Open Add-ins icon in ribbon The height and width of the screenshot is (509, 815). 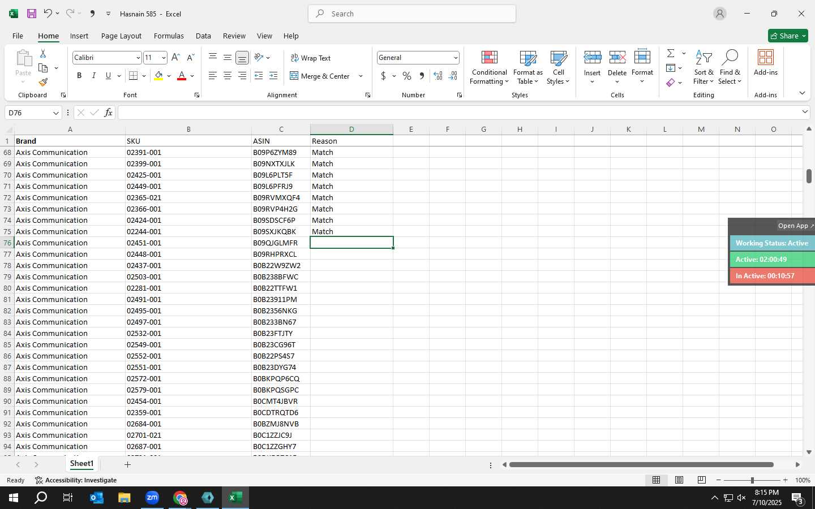click(766, 63)
